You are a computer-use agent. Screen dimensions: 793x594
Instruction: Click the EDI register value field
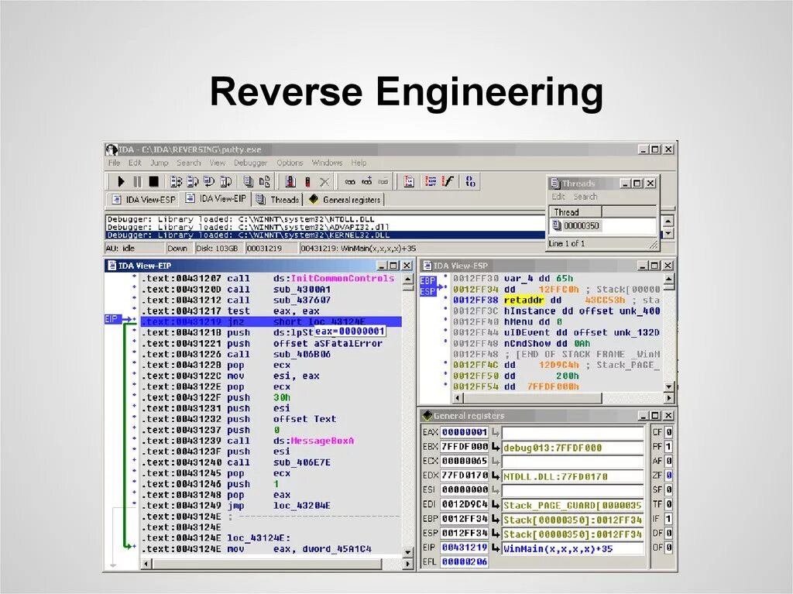tap(465, 504)
